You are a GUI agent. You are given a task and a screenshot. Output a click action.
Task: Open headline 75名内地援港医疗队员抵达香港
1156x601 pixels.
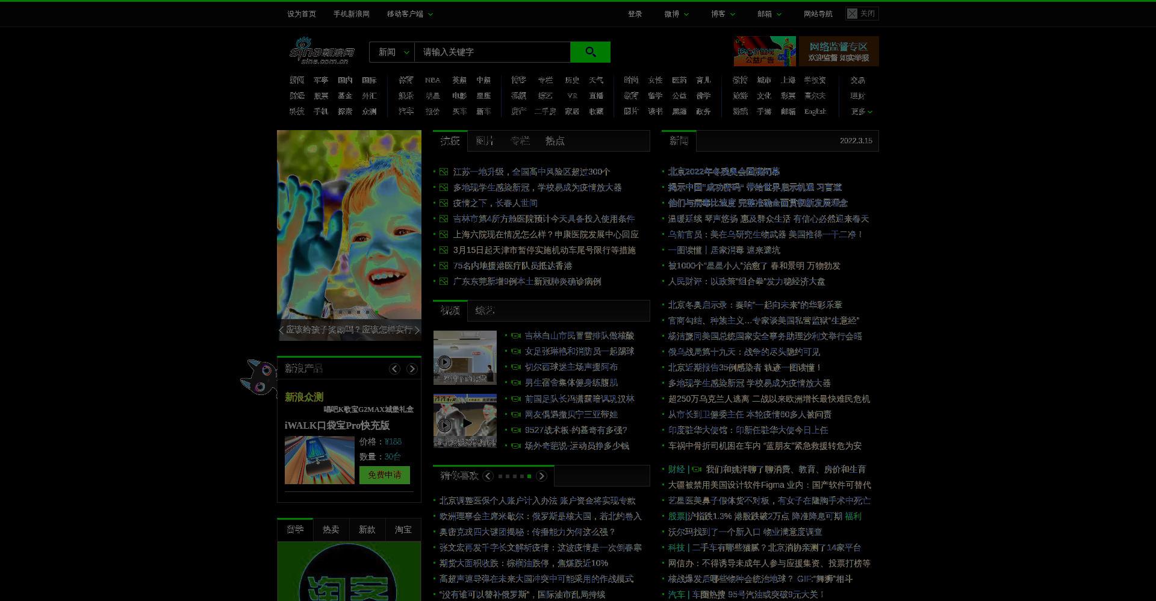(x=512, y=266)
